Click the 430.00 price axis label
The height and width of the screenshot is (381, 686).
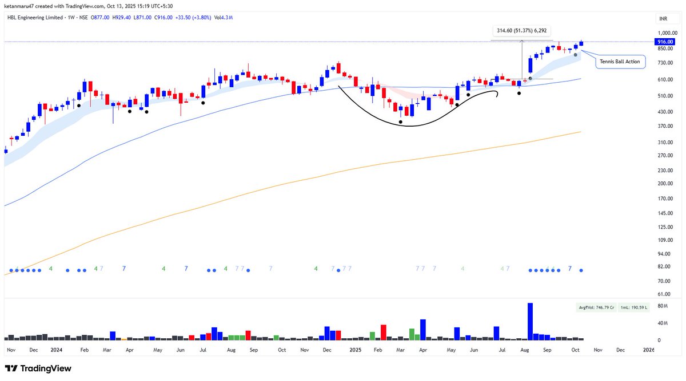coord(664,112)
